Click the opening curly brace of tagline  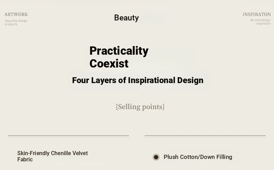(117, 107)
